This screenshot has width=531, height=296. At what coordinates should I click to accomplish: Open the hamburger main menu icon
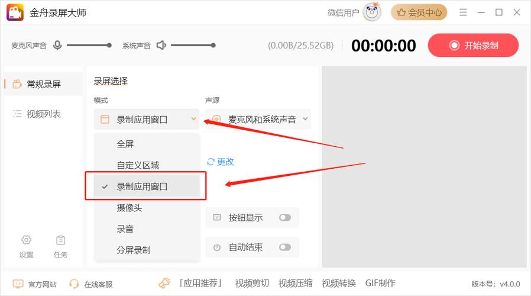pyautogui.click(x=463, y=12)
